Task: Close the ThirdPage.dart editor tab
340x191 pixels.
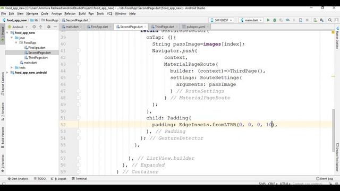Action: tap(177, 27)
